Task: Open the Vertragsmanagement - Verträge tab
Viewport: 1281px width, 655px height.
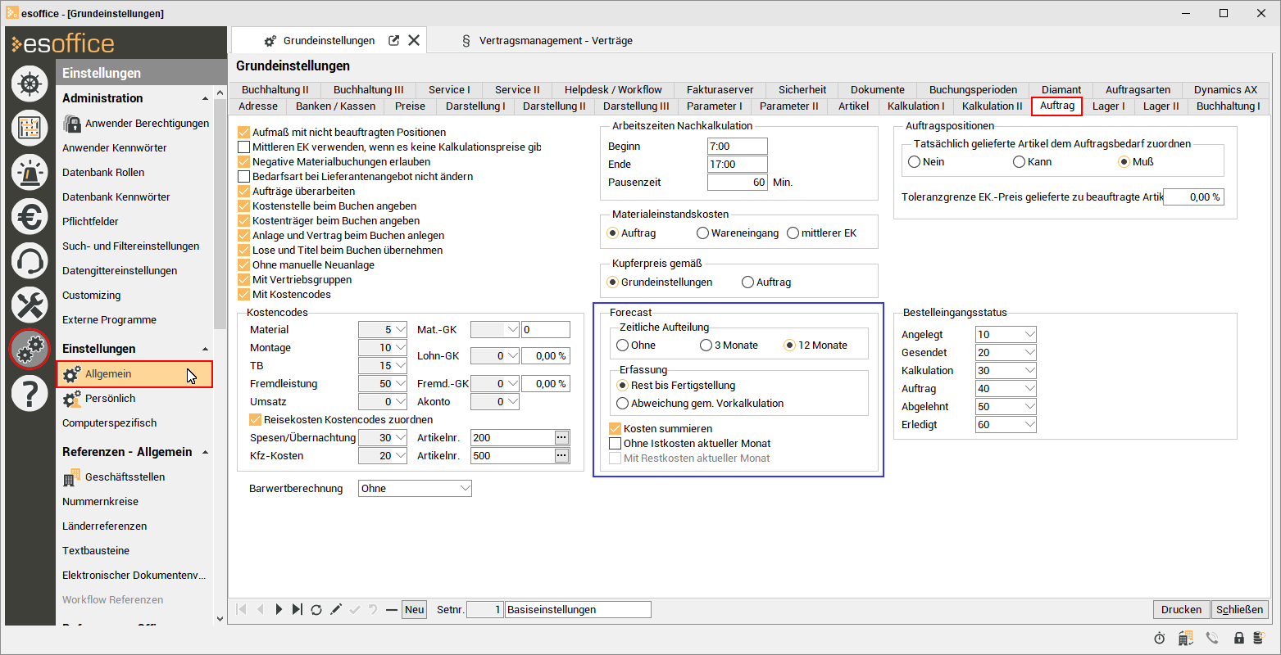Action: coord(555,40)
